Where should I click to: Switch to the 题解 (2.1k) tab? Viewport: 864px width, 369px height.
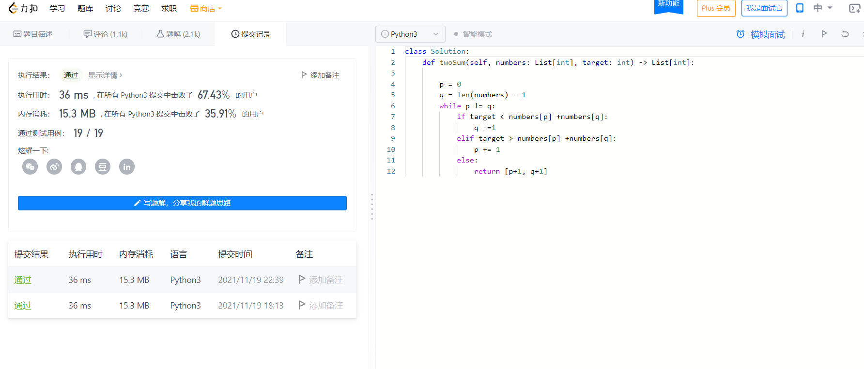pyautogui.click(x=178, y=34)
